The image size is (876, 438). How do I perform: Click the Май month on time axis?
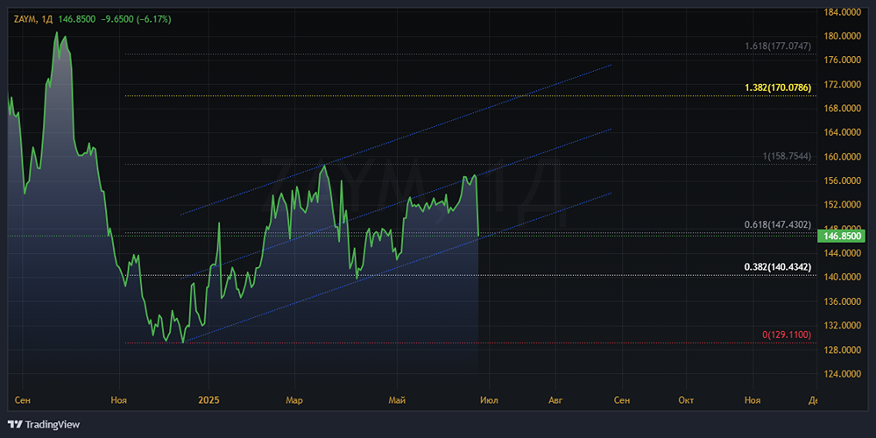point(398,400)
